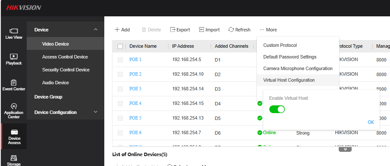Open the POE 1 device link
Image resolution: width=390 pixels, height=166 pixels.
pos(135,59)
